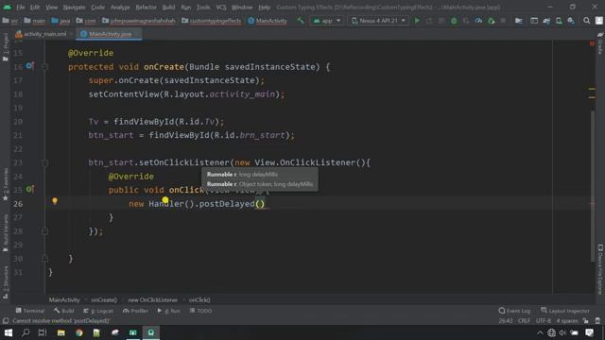This screenshot has width=605, height=340.
Task: Open the Tools menu
Action: click(203, 7)
